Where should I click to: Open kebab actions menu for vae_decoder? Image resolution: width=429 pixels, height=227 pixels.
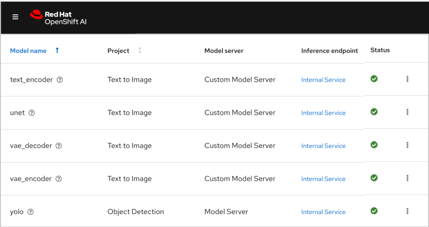tap(407, 145)
